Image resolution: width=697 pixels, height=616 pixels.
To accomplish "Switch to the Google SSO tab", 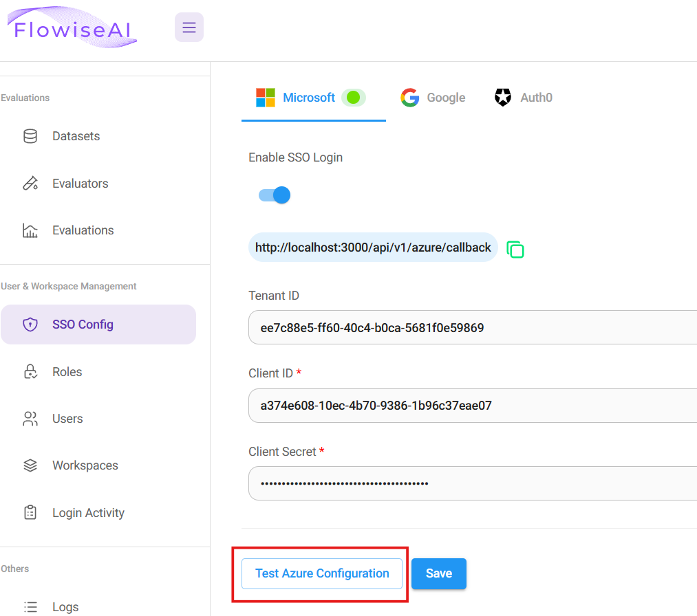I will pyautogui.click(x=433, y=98).
